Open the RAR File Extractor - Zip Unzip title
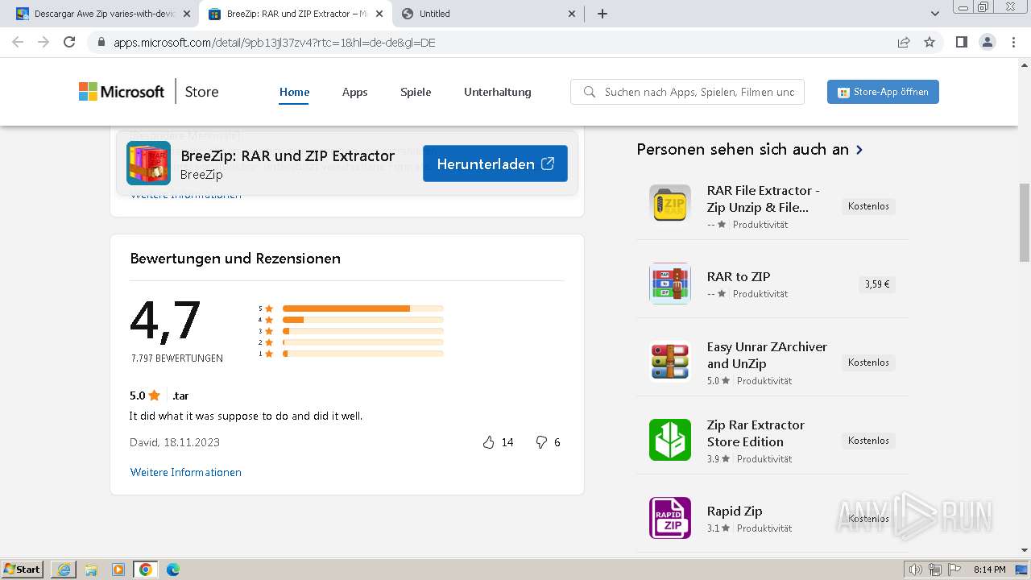Screen dimensions: 1031x580 pos(764,199)
